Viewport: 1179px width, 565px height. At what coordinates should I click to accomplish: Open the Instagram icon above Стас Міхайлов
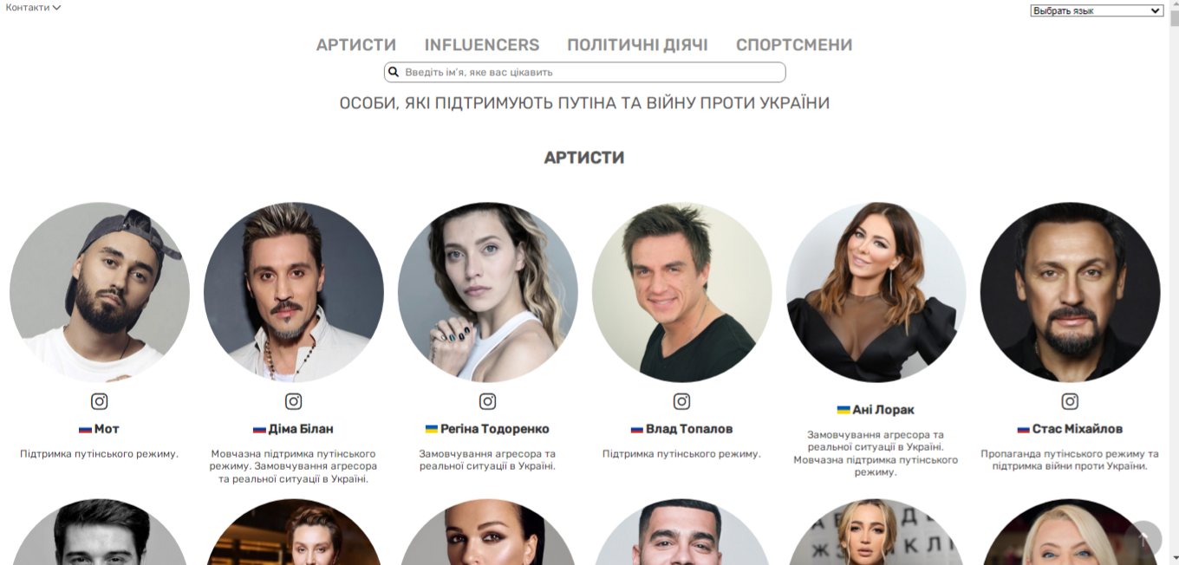(1071, 401)
